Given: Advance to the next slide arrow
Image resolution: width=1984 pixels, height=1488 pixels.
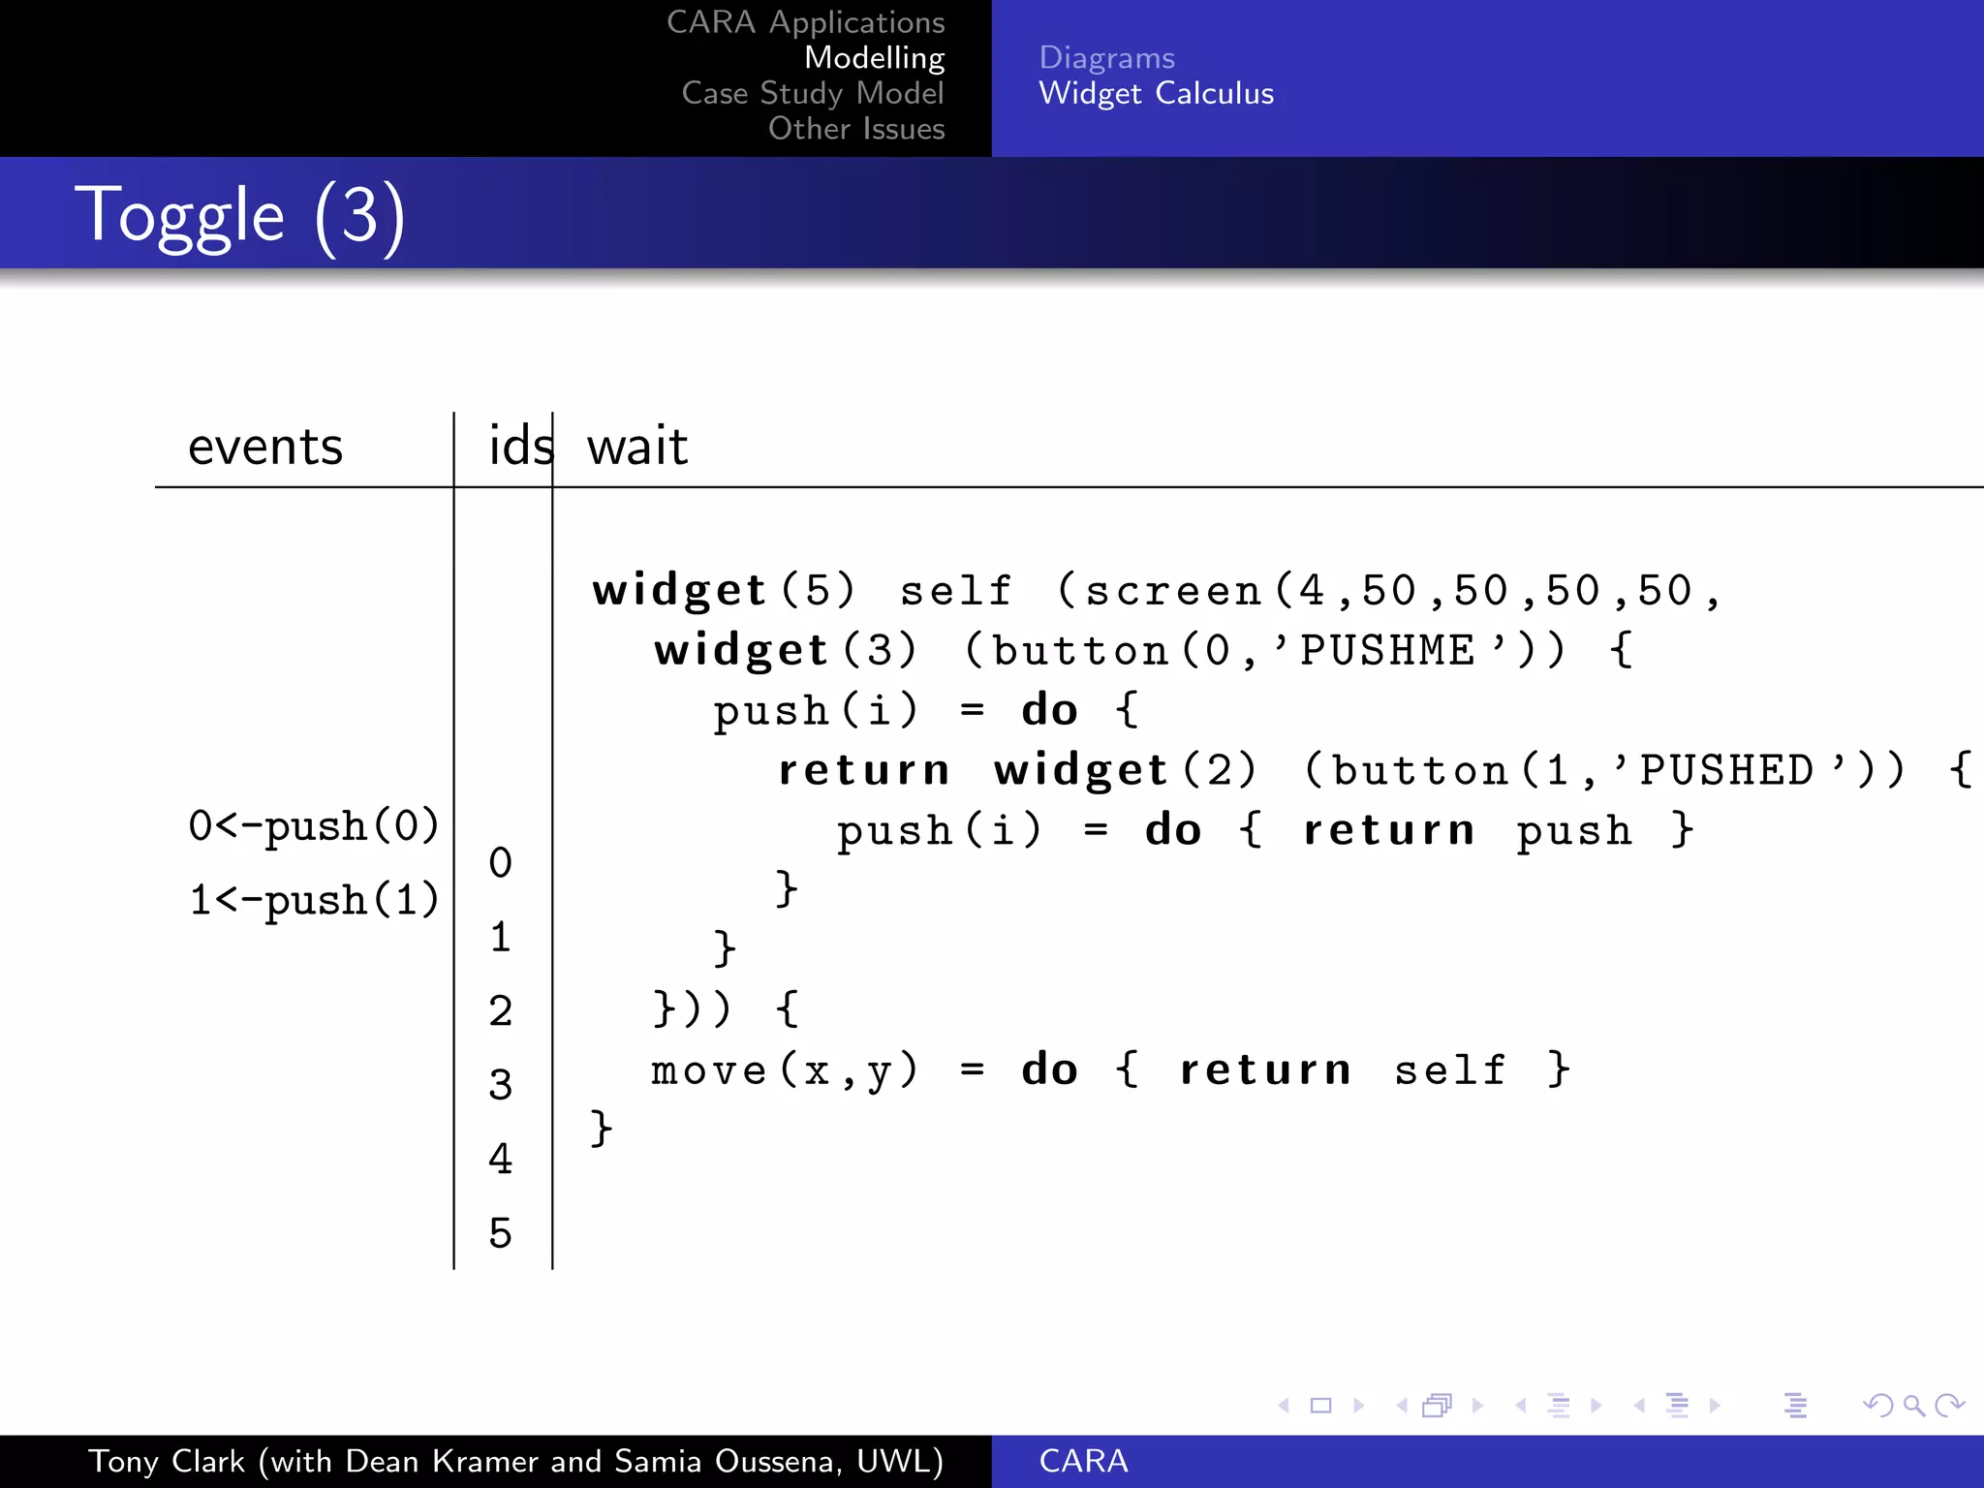Looking at the screenshot, I should [1358, 1405].
